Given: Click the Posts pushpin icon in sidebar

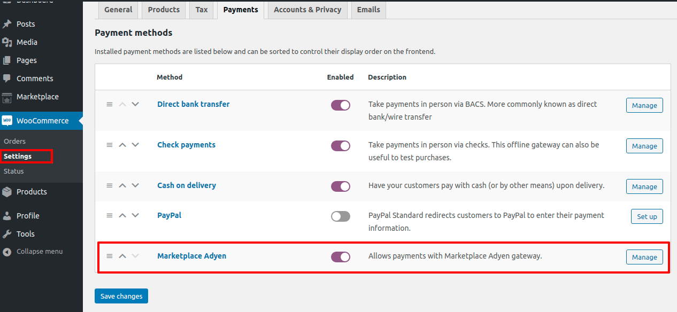Looking at the screenshot, I should point(7,24).
